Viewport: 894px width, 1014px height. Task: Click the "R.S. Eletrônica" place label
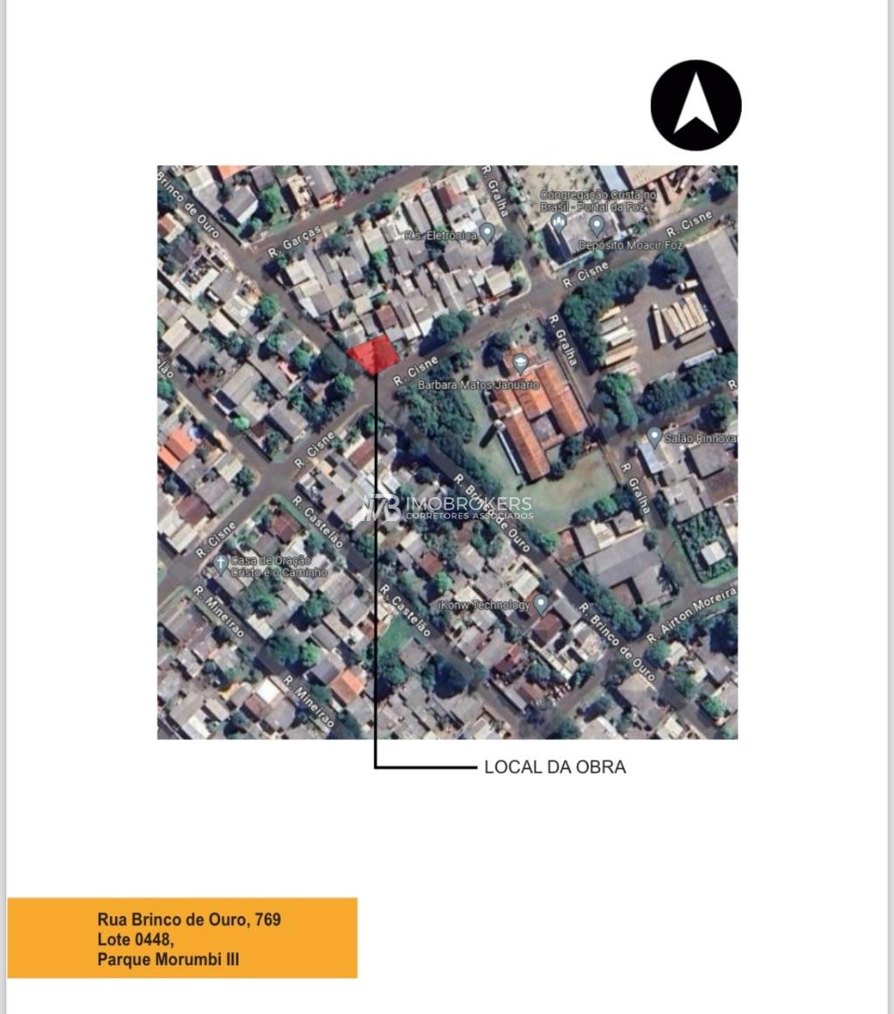pos(440,236)
